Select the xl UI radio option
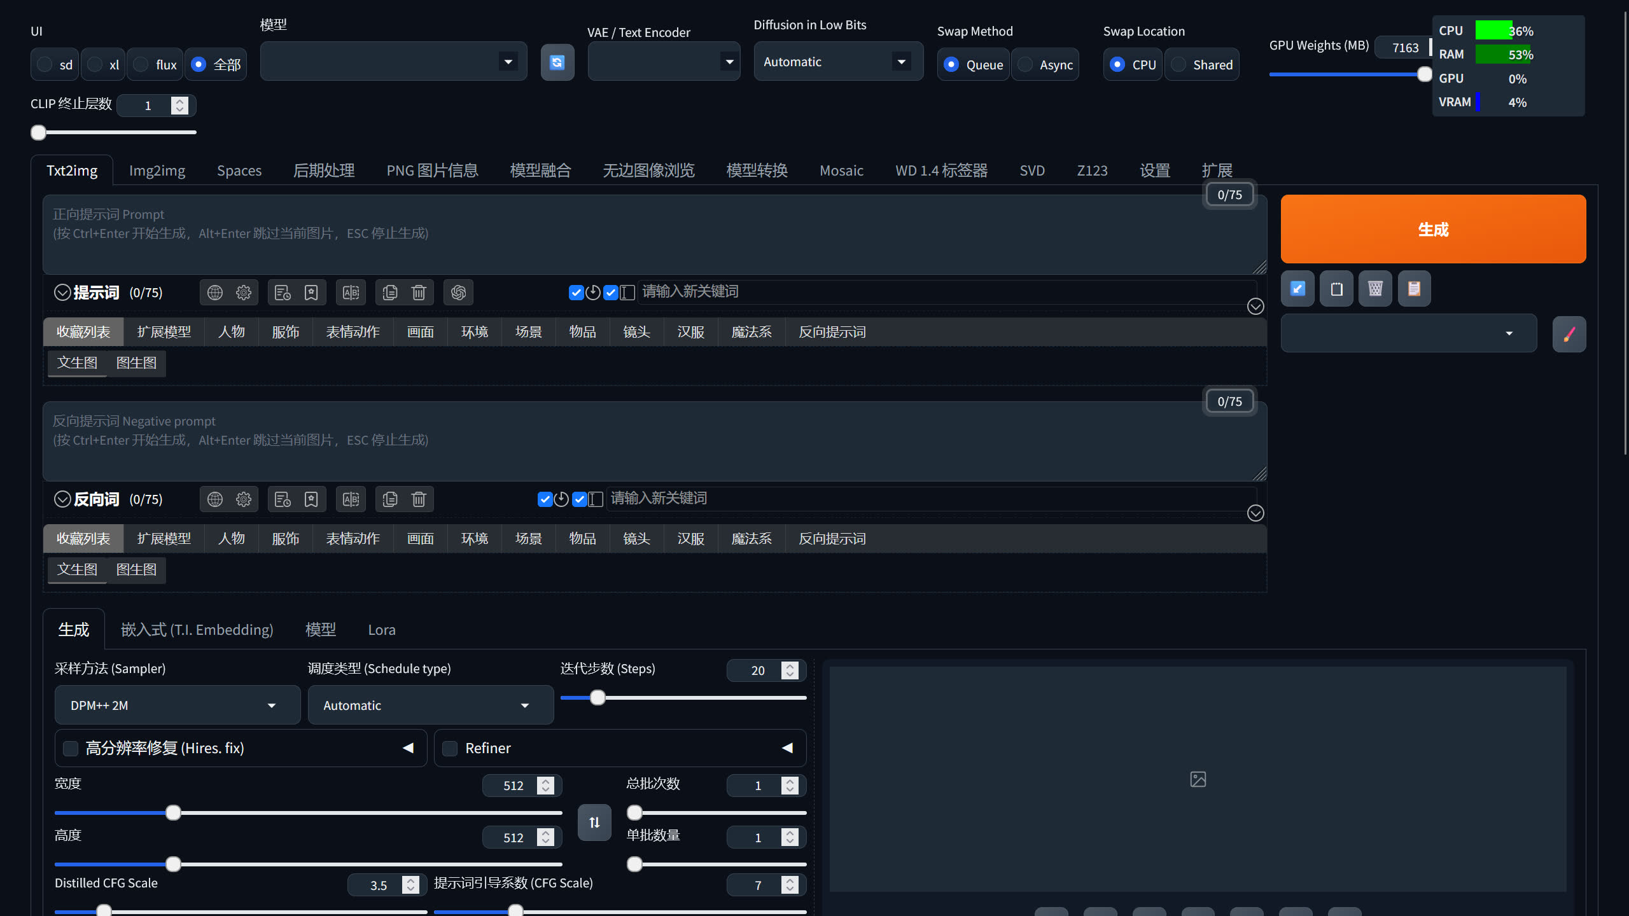The width and height of the screenshot is (1629, 916). [x=104, y=64]
